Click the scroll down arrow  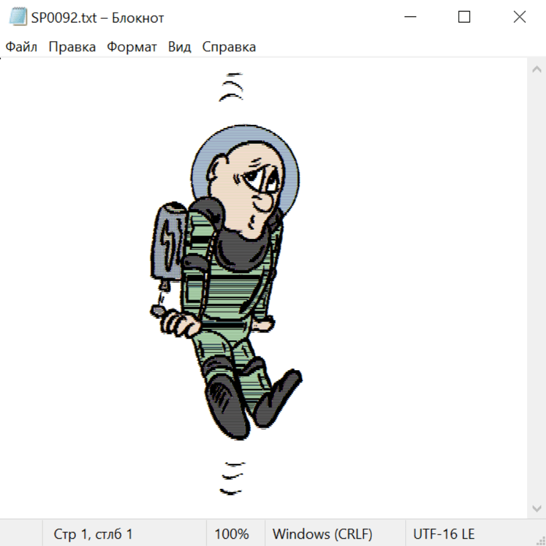coord(536,508)
